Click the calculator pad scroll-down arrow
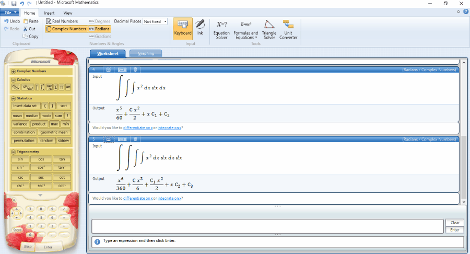Image resolution: width=470 pixels, height=254 pixels. click(40, 195)
